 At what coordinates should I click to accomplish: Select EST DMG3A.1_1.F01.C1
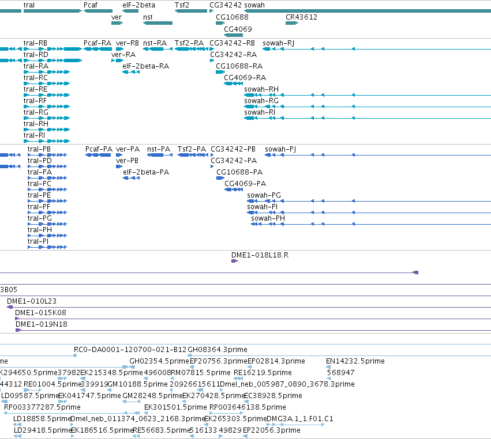[x=295, y=425]
